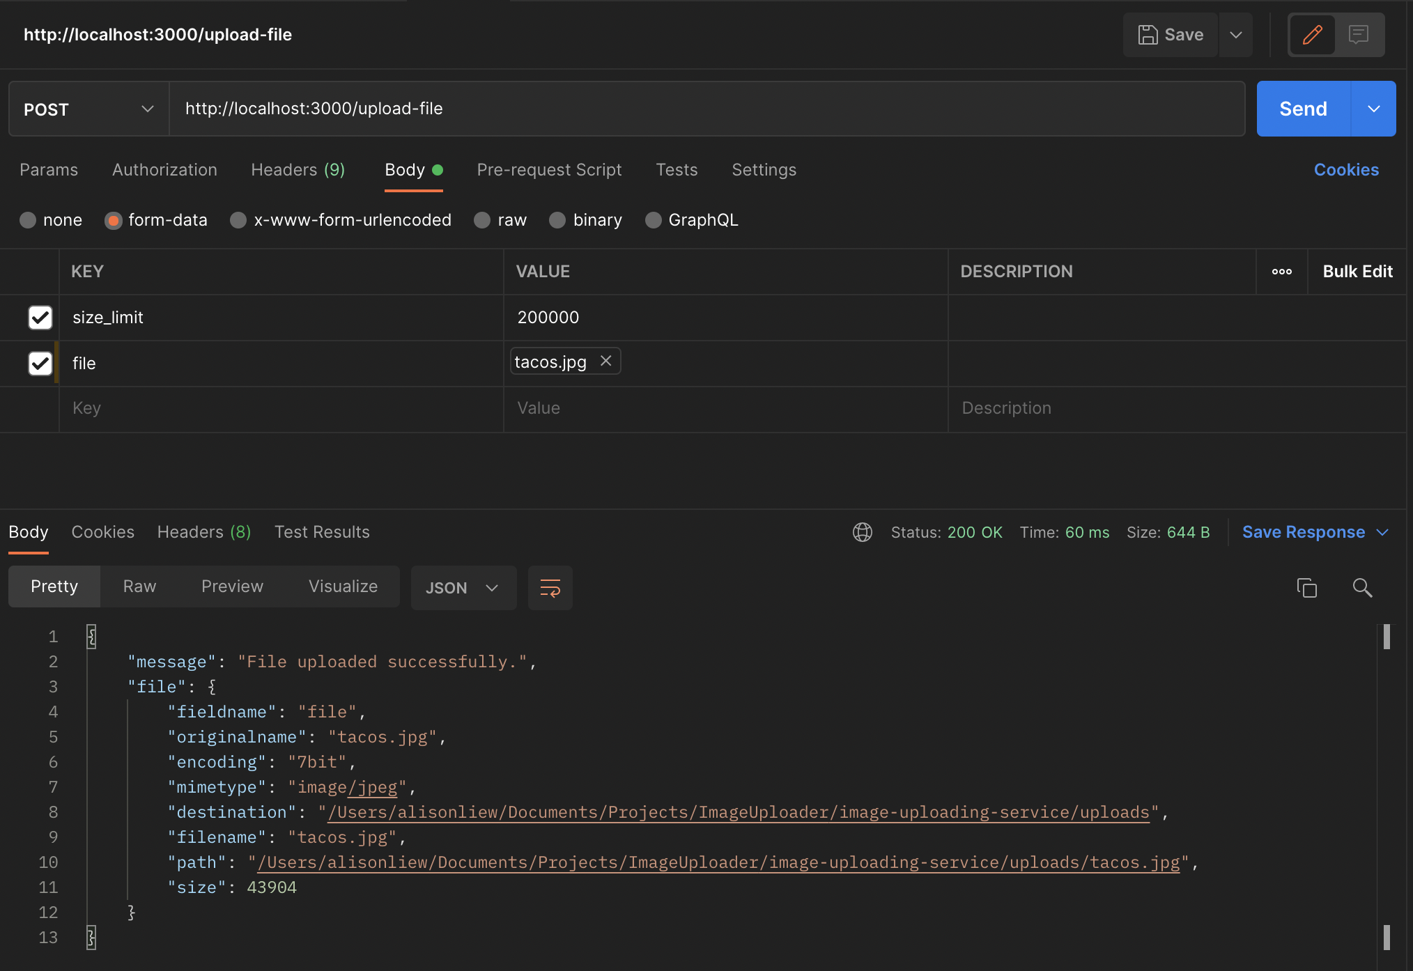This screenshot has width=1413, height=971.
Task: Choose x-www-form-urlencoded body type
Action: (x=238, y=220)
